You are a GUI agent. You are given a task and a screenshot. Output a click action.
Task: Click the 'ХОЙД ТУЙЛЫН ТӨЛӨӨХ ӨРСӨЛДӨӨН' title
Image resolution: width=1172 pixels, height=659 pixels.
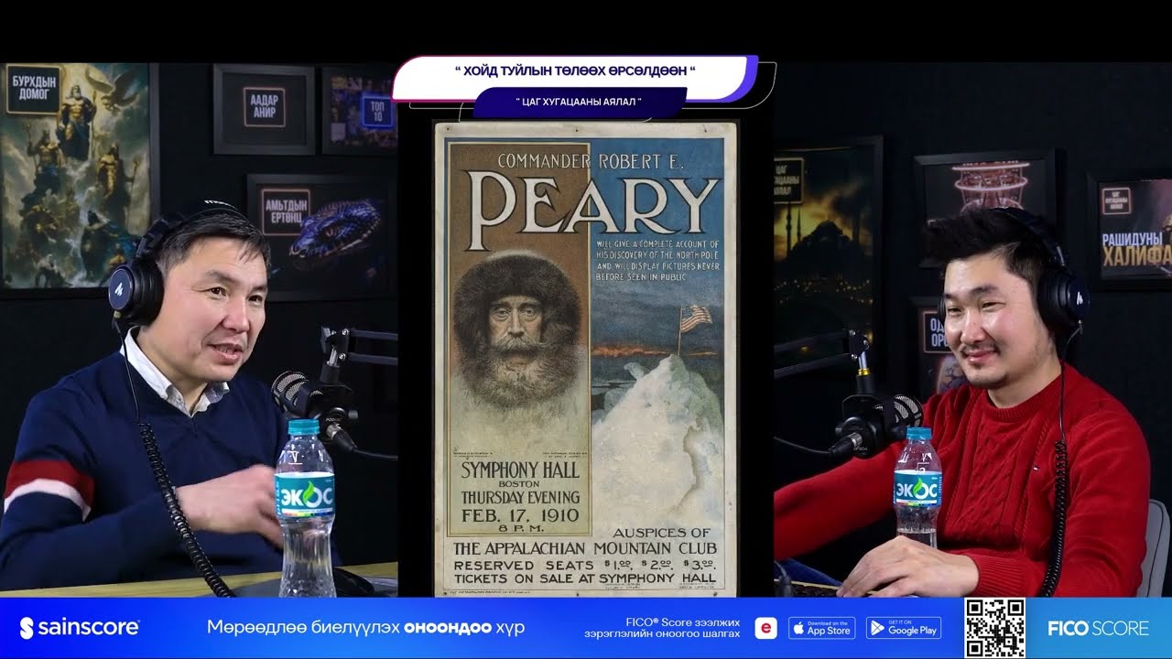[575, 71]
